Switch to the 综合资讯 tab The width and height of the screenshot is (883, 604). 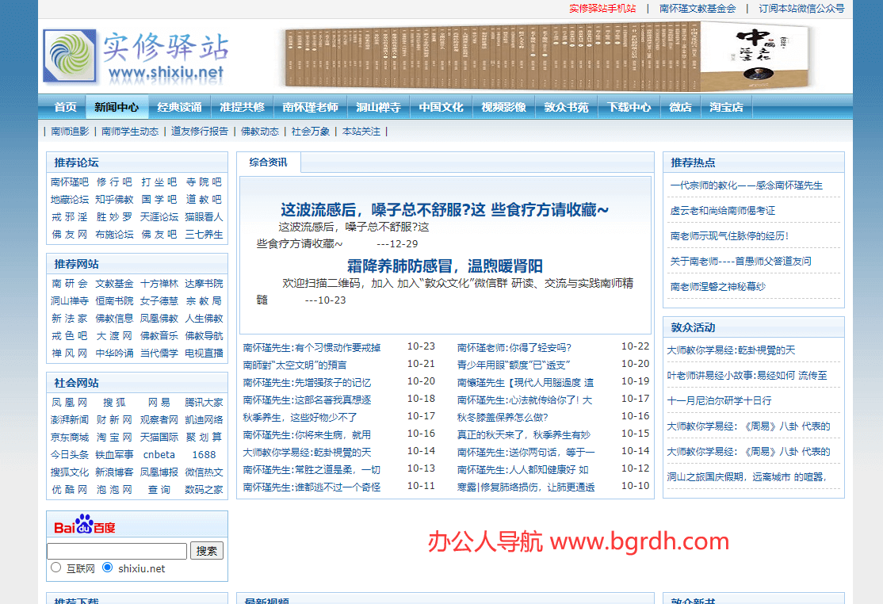point(268,162)
